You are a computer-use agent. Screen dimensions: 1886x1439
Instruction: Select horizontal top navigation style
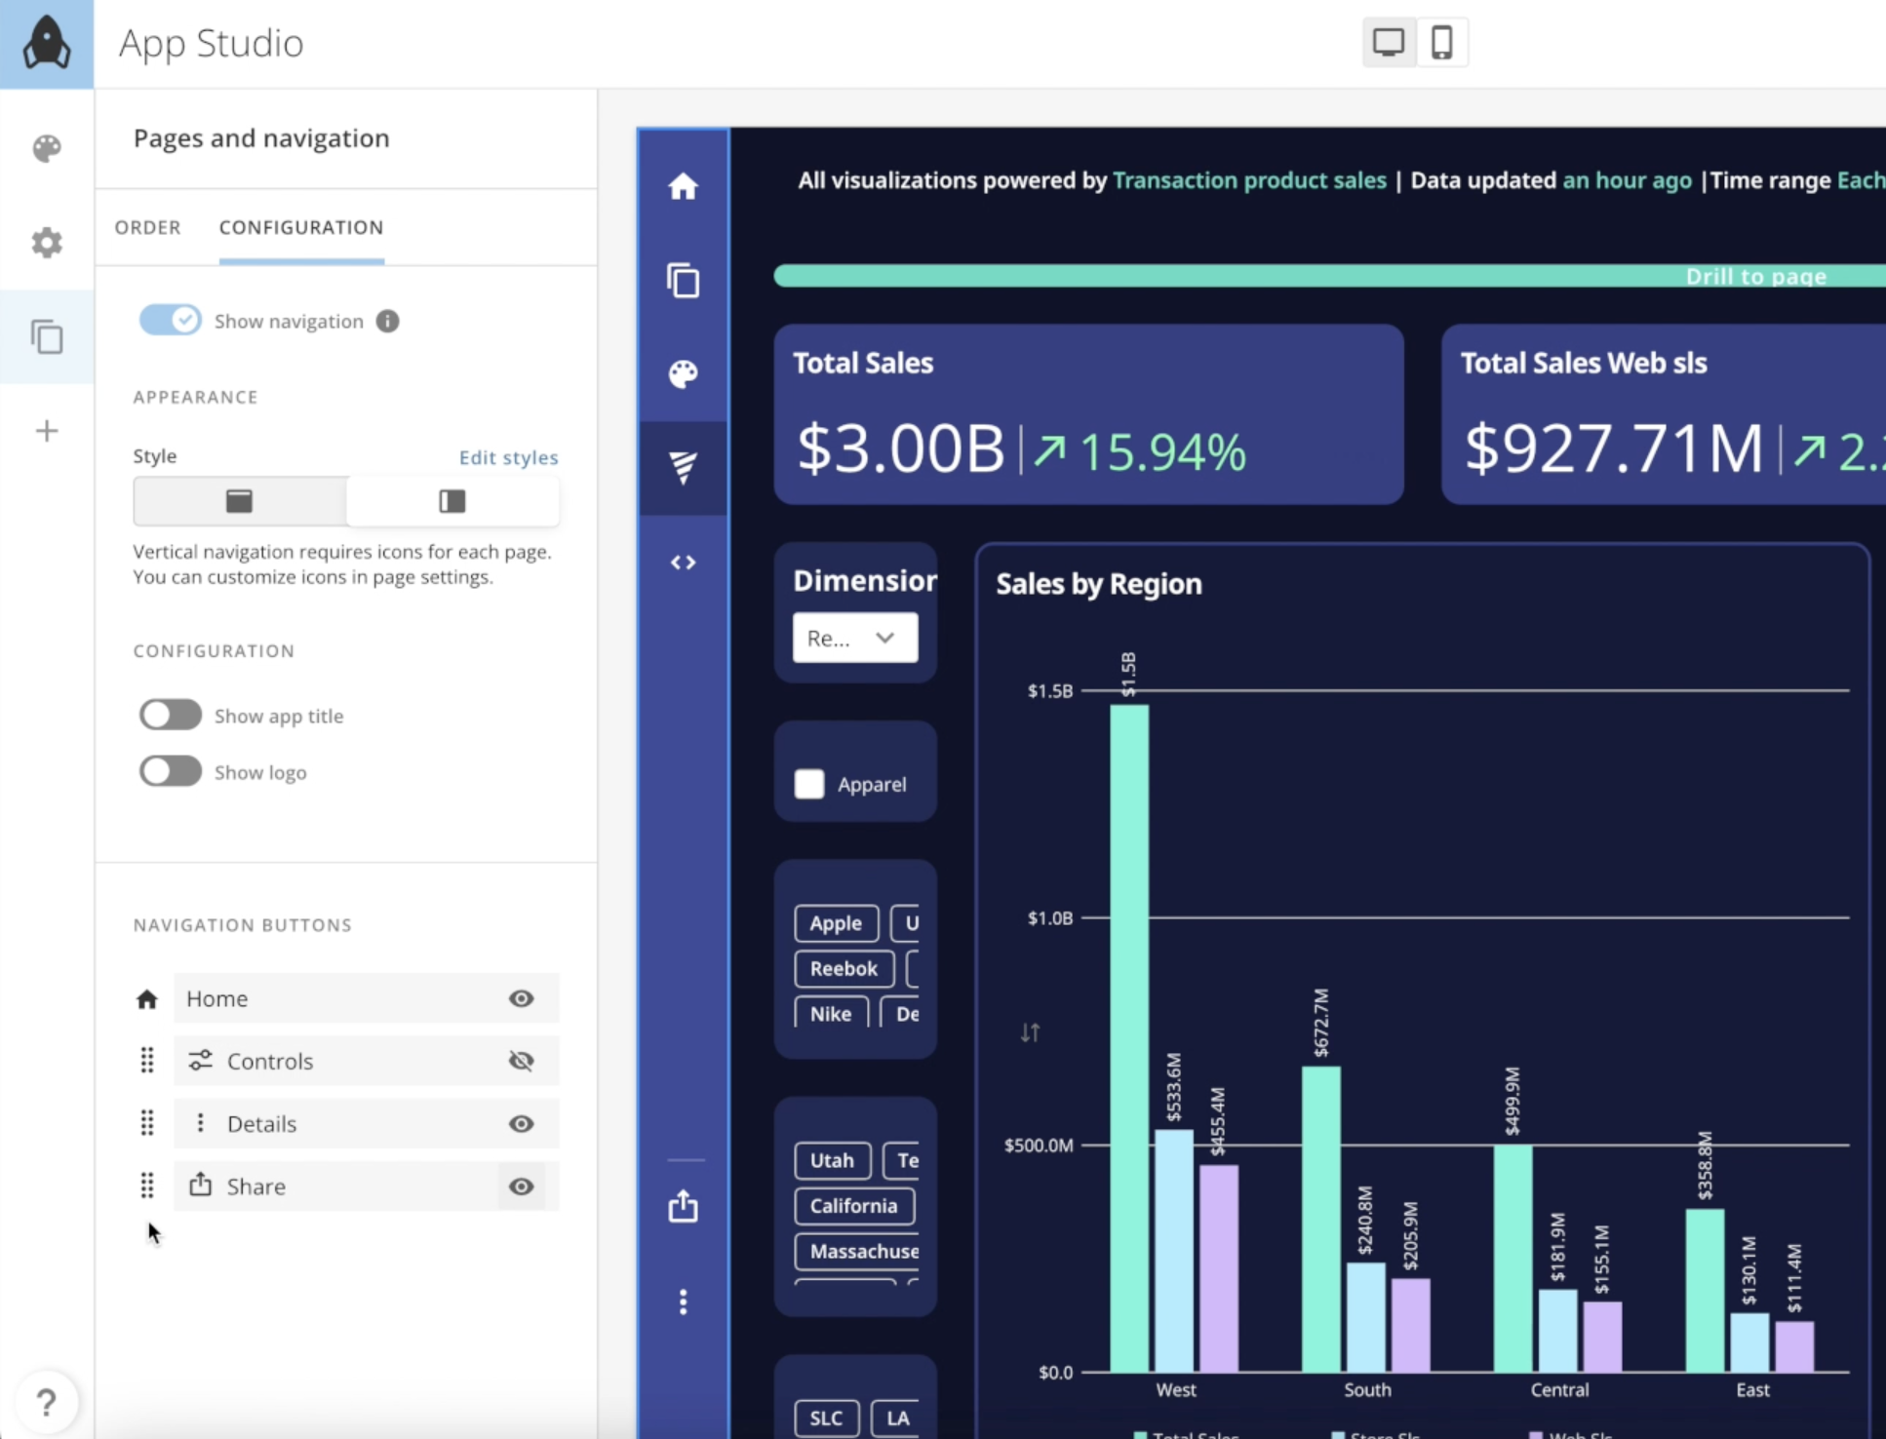[240, 501]
